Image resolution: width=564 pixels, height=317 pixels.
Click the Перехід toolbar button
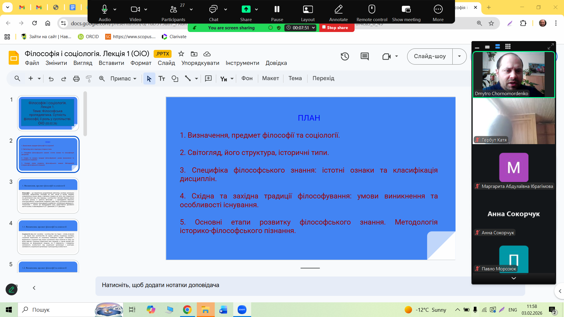pos(323,78)
